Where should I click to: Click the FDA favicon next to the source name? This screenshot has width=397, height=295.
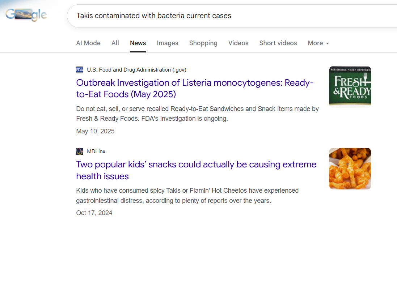pos(80,70)
